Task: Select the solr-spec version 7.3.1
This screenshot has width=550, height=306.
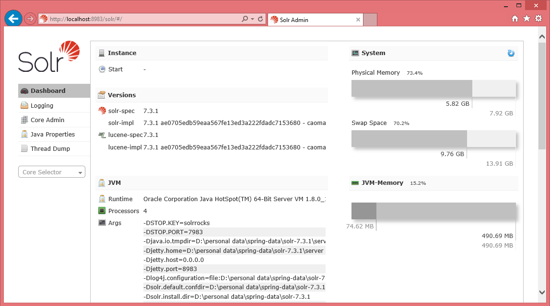Action: pos(151,111)
